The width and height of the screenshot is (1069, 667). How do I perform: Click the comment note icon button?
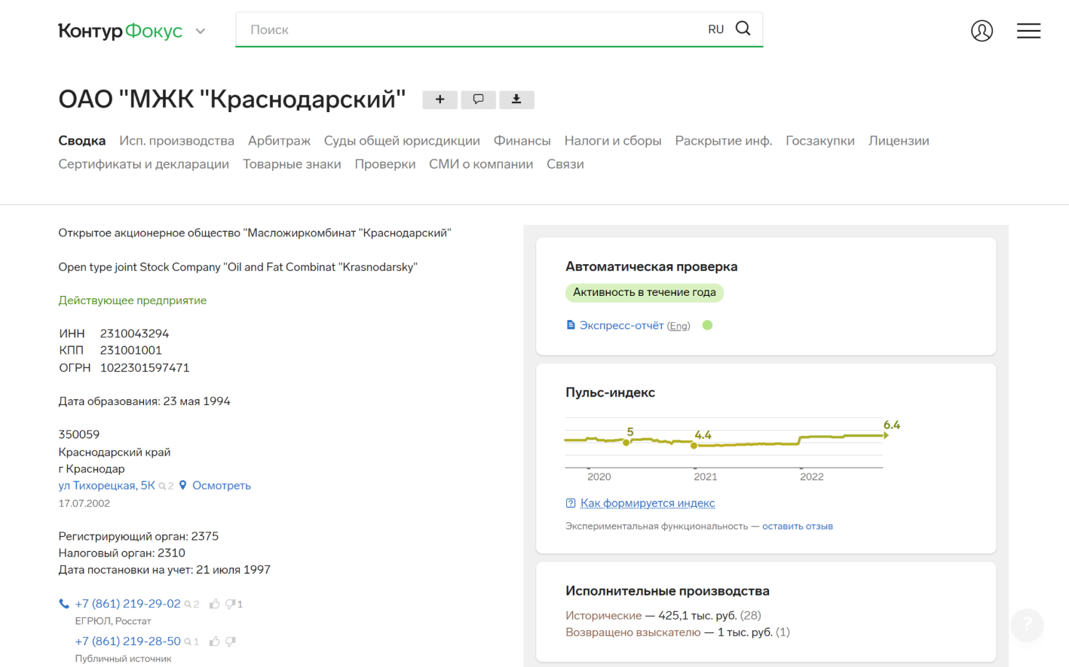[478, 99]
